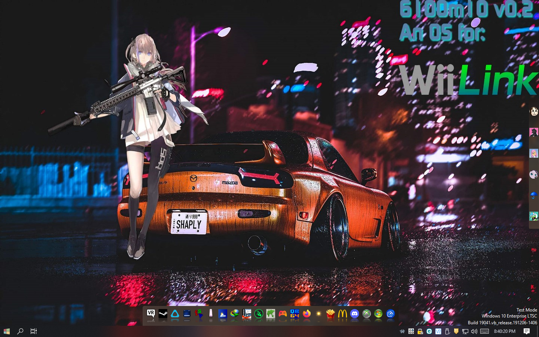Launch Firefox from the dock
539x337 pixels.
(x=307, y=314)
